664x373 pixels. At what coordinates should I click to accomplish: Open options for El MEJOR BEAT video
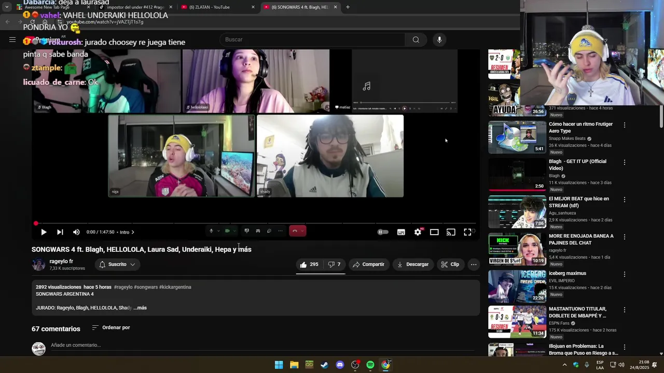(625, 199)
